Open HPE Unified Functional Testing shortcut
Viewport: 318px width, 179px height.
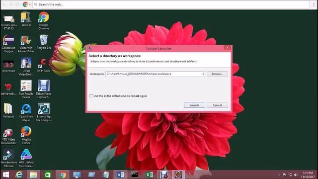[26, 158]
